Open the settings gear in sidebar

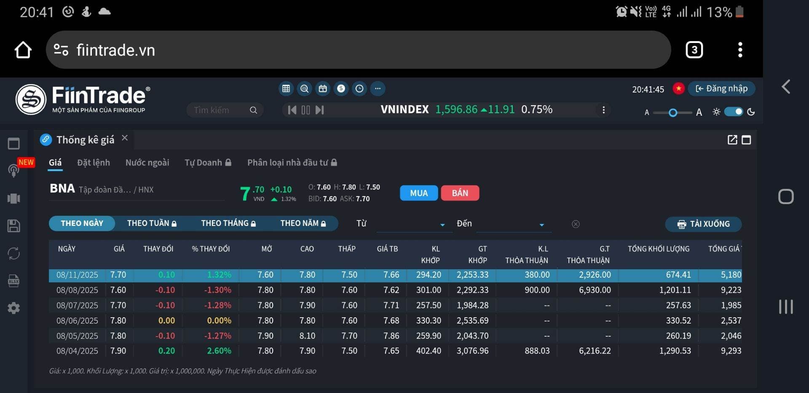tap(13, 308)
